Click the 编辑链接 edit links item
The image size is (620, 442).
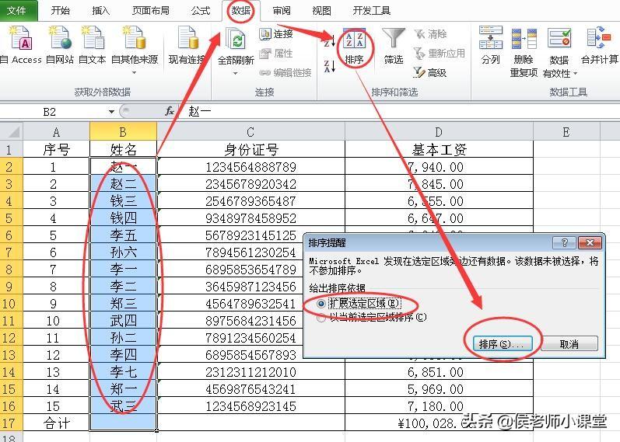(x=285, y=72)
